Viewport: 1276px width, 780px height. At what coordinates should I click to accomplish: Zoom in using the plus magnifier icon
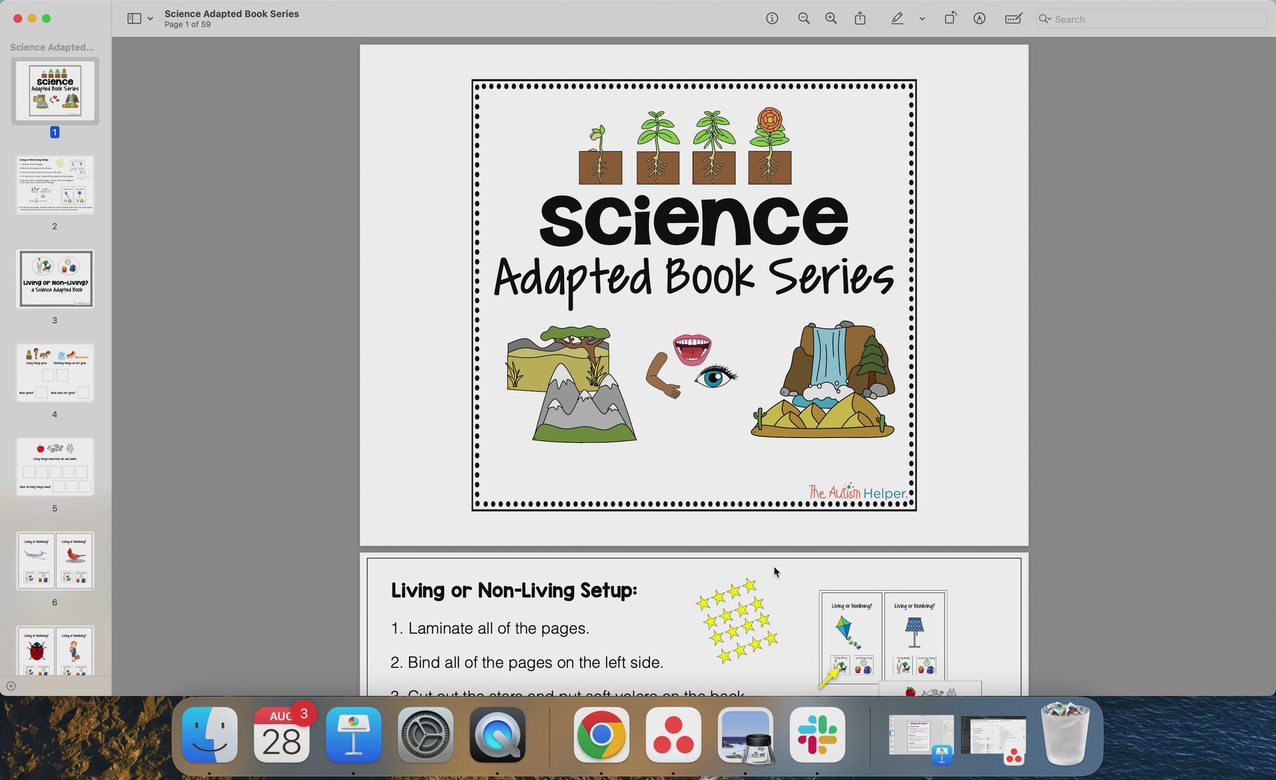(x=831, y=18)
